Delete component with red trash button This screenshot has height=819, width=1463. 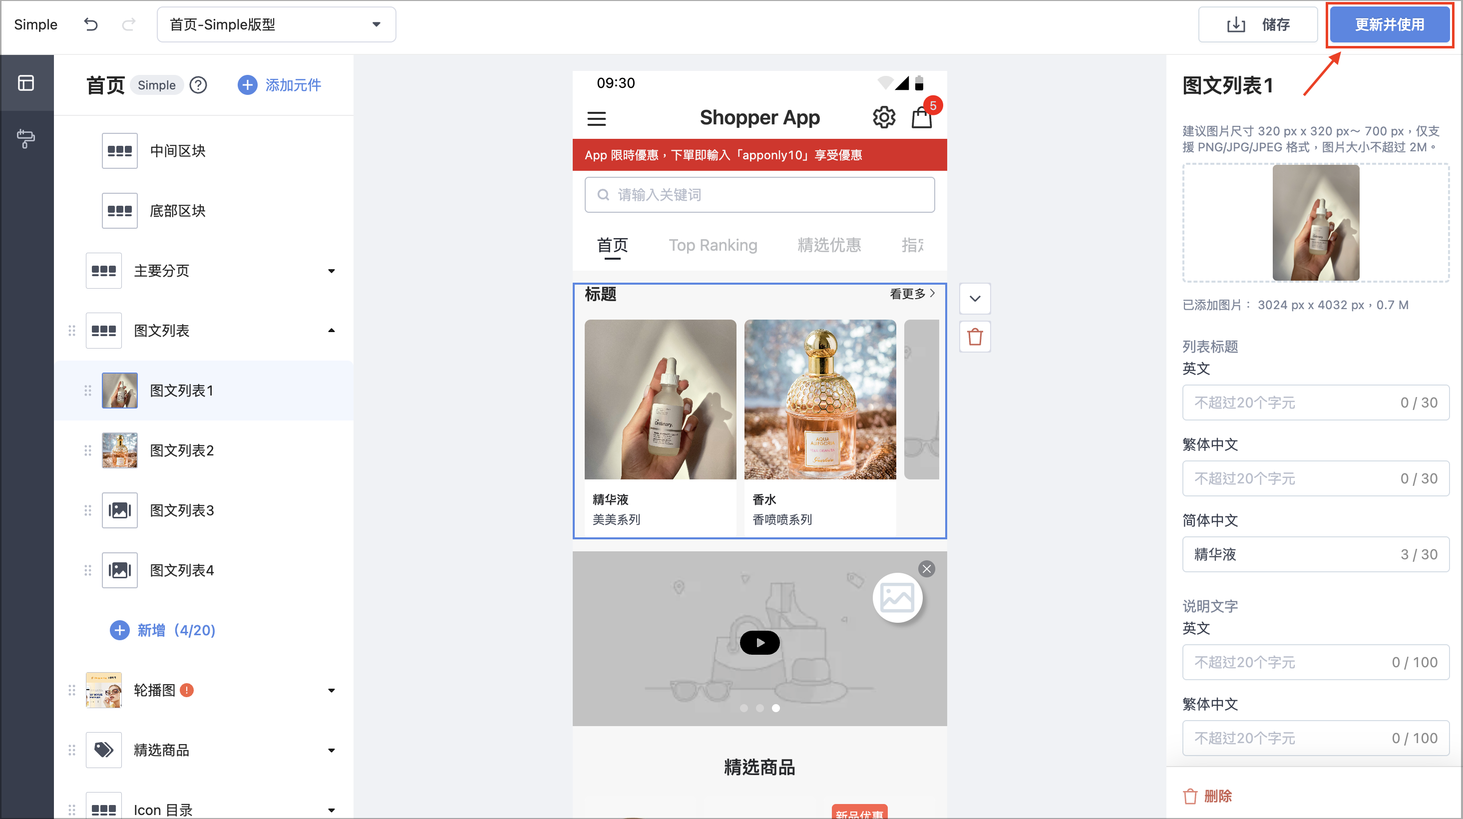(975, 337)
